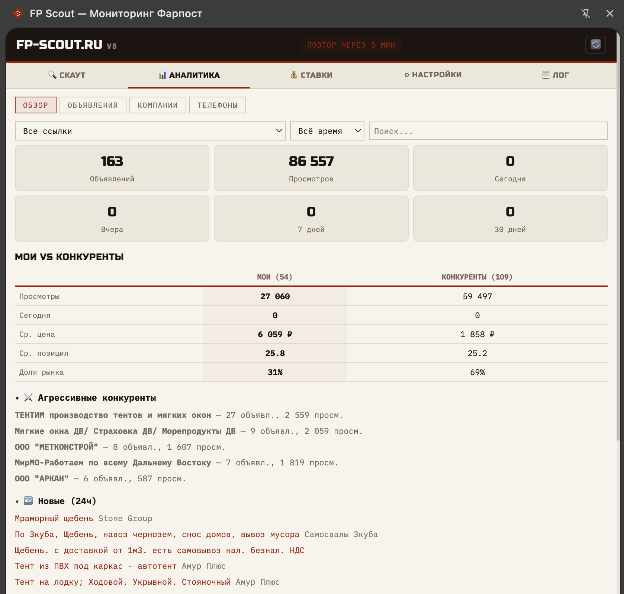Open the По Зкуба, Щебень, навоз listing
Screen dimensions: 624x594
click(x=157, y=535)
